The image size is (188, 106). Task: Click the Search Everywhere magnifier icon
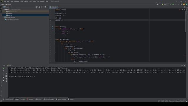[181, 4]
